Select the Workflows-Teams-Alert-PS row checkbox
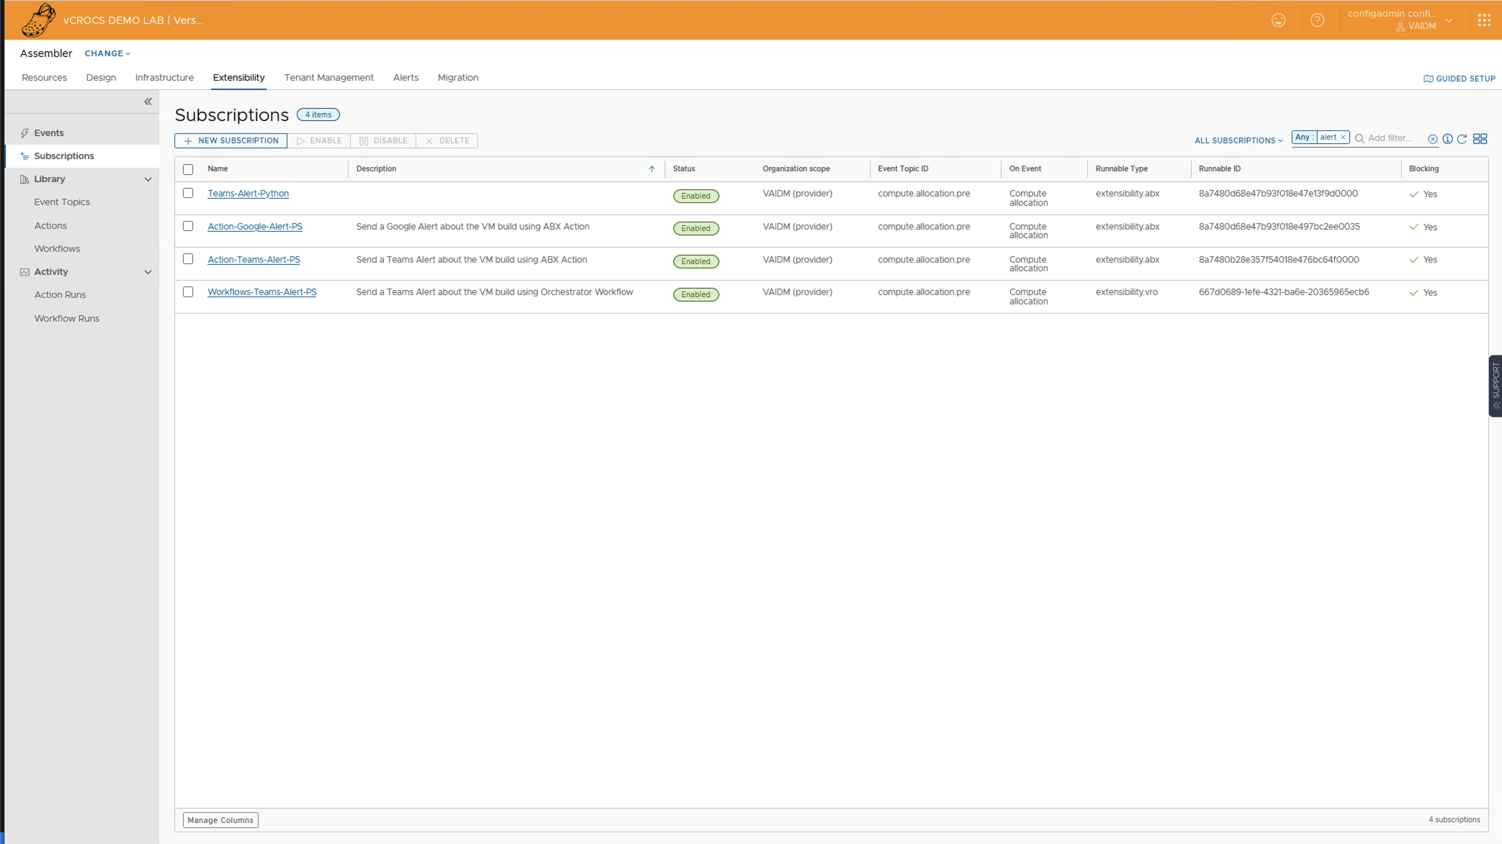 tap(188, 292)
